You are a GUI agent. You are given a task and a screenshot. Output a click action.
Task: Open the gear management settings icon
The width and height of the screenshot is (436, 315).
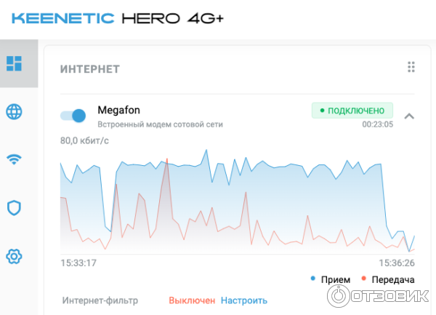tap(15, 256)
